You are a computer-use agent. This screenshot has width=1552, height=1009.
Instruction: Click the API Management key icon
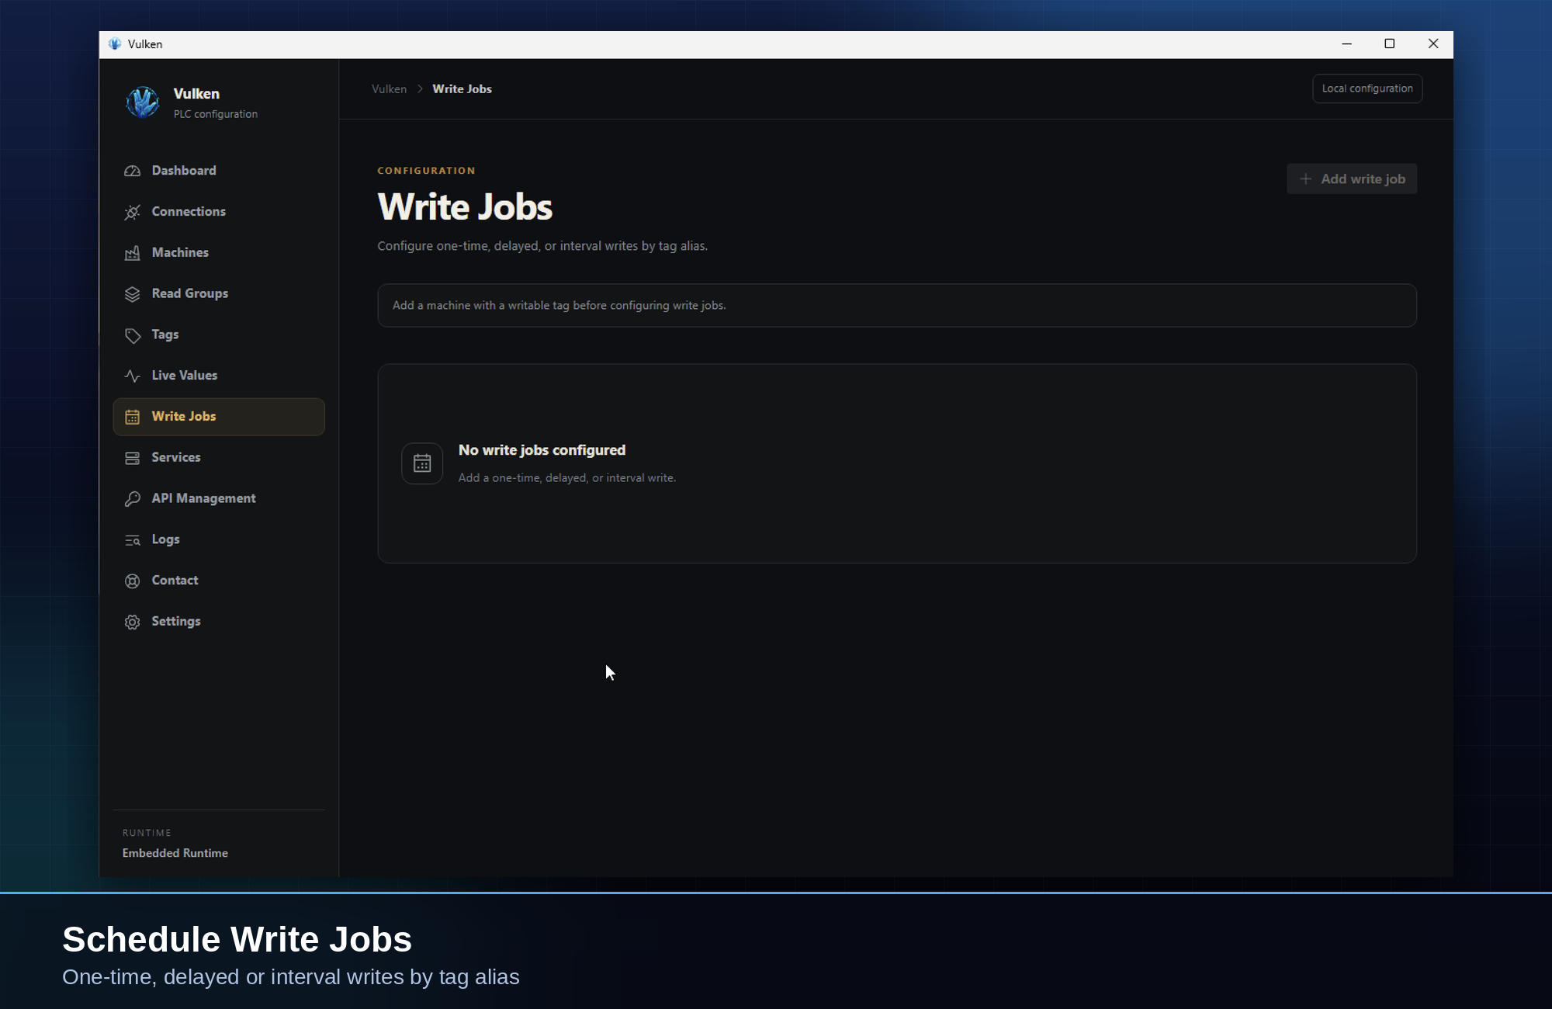133,499
